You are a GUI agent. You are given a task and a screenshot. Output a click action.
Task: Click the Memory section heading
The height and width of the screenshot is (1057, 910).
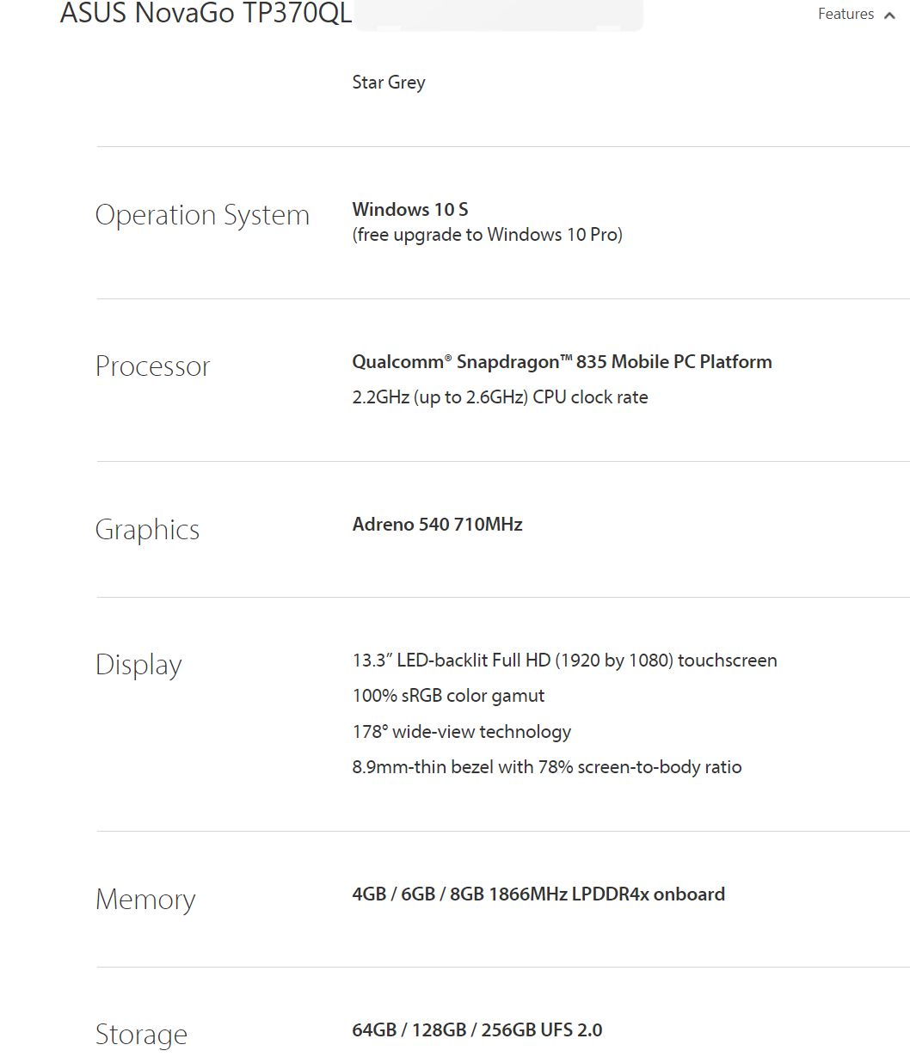(x=145, y=900)
